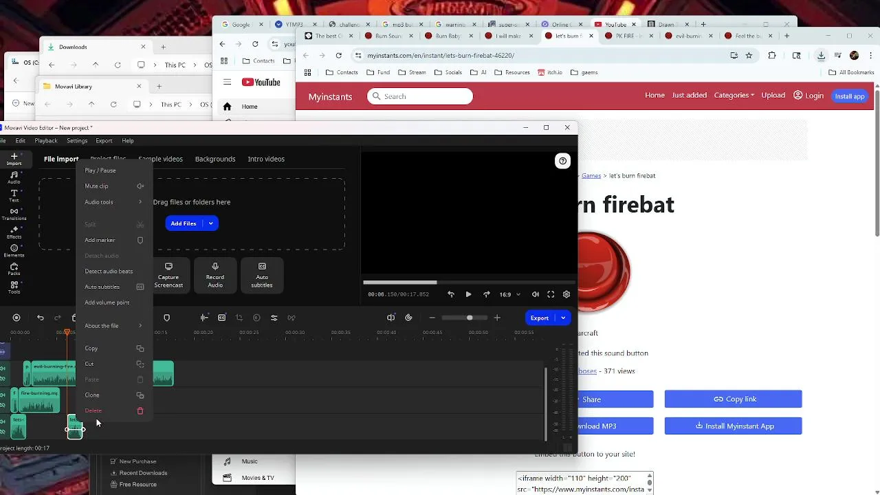Open preview settings gear icon
880x495 pixels.
click(566, 294)
